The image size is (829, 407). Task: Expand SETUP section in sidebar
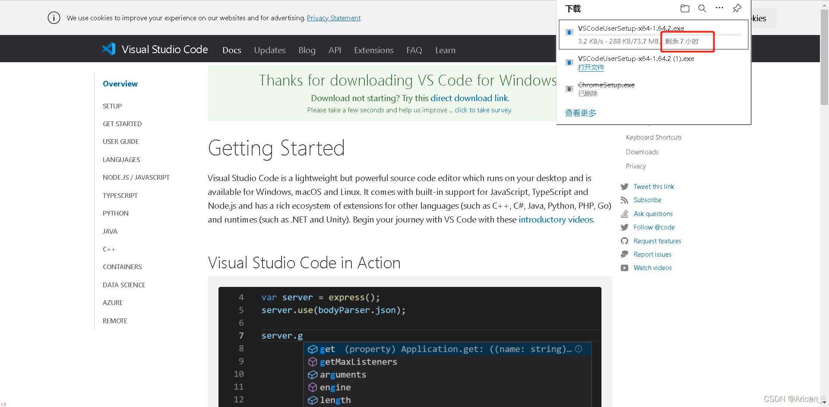coord(112,106)
